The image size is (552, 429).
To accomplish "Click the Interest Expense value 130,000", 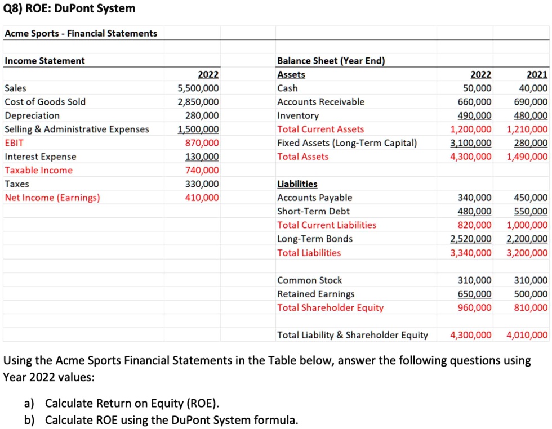I will (x=201, y=157).
